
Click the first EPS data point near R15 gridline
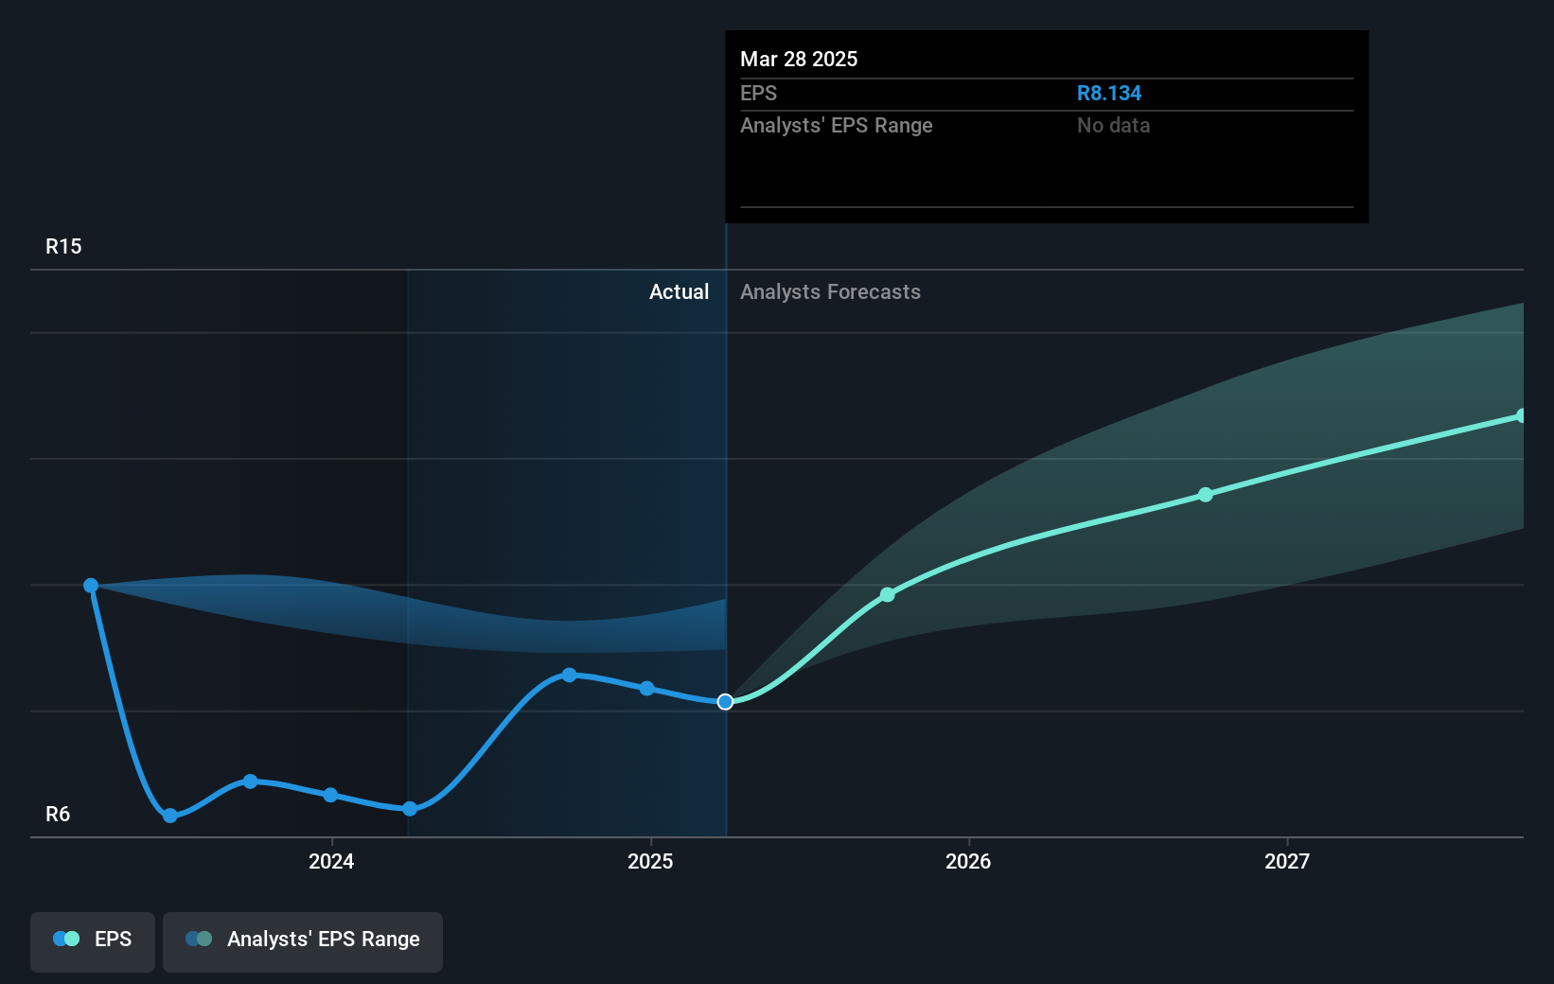coord(90,586)
